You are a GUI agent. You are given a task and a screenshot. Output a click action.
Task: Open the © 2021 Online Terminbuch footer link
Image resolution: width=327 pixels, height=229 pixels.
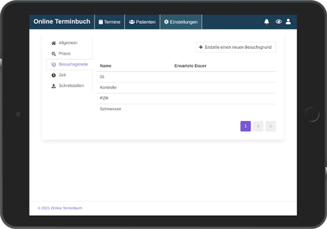click(60, 208)
